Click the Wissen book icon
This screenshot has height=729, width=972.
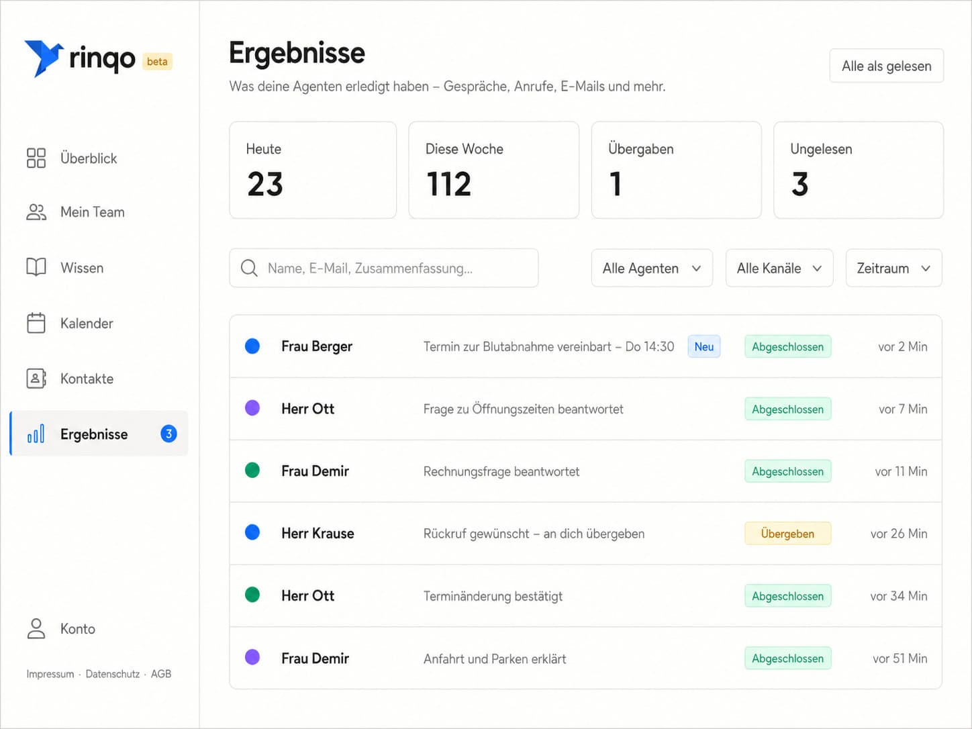pos(36,267)
